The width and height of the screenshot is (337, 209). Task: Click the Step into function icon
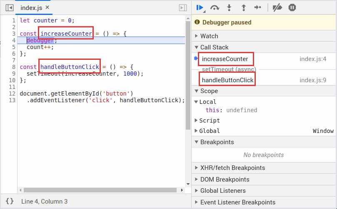point(229,7)
